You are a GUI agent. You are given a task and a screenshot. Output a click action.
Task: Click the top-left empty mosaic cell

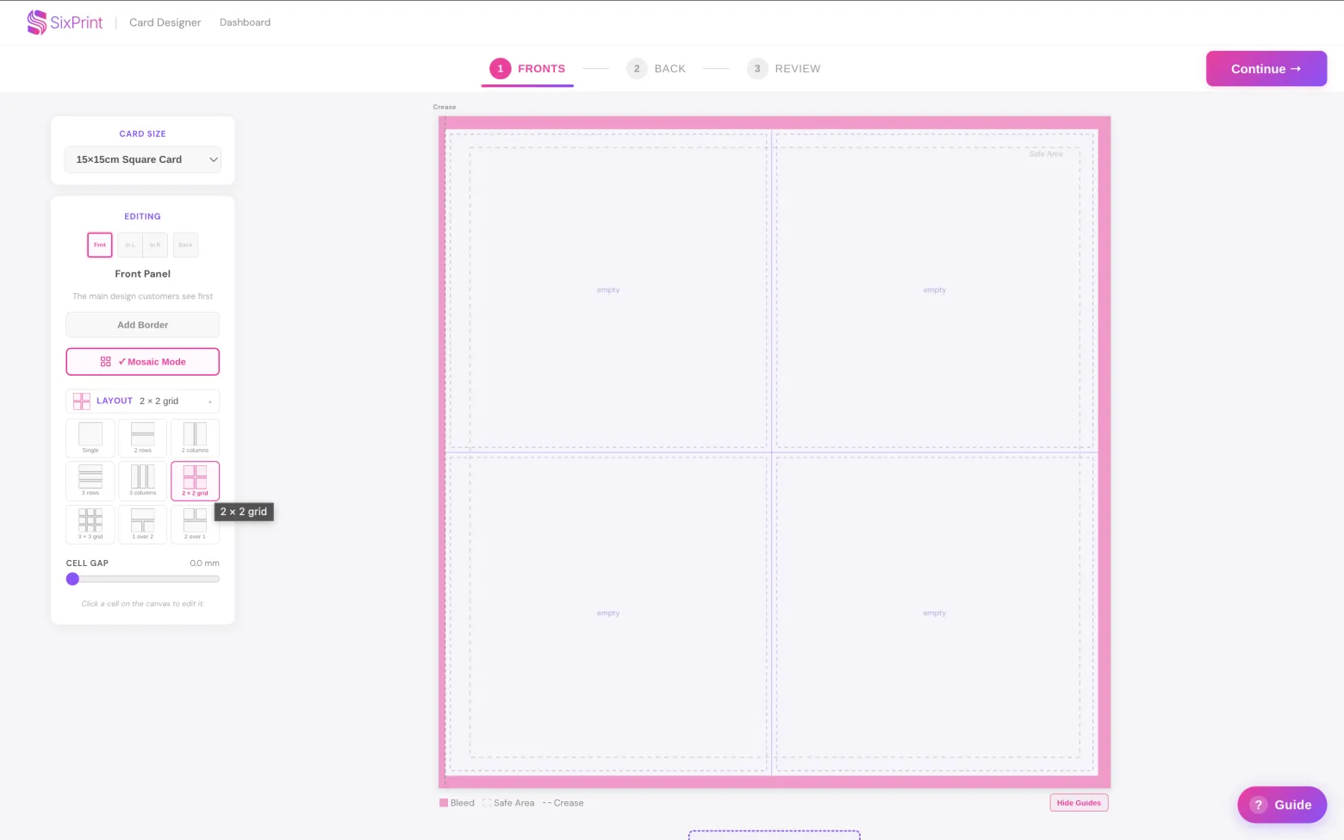608,290
